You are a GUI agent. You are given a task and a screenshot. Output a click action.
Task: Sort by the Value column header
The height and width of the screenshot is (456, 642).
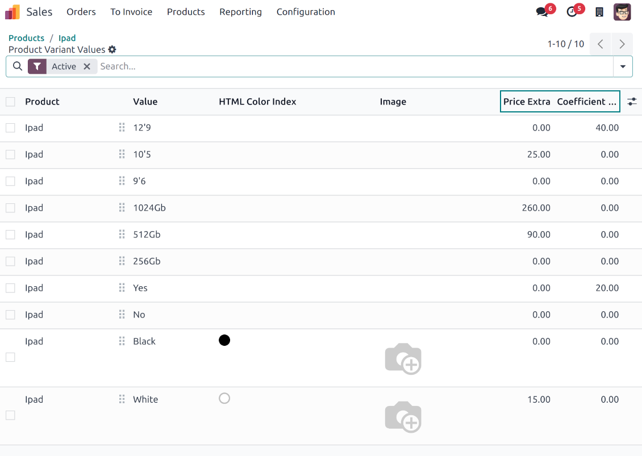[145, 102]
